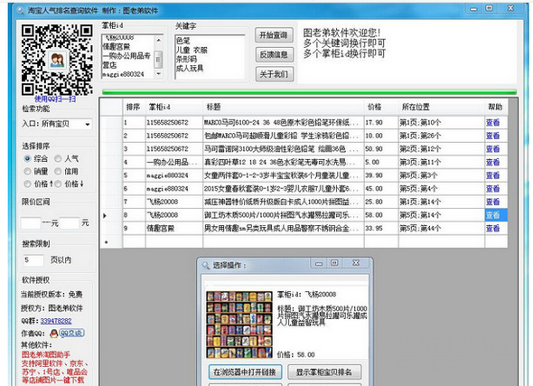The height and width of the screenshot is (386, 533).
Task: Click the 掌柜id list scroll-up arrow
Action: tap(158, 41)
